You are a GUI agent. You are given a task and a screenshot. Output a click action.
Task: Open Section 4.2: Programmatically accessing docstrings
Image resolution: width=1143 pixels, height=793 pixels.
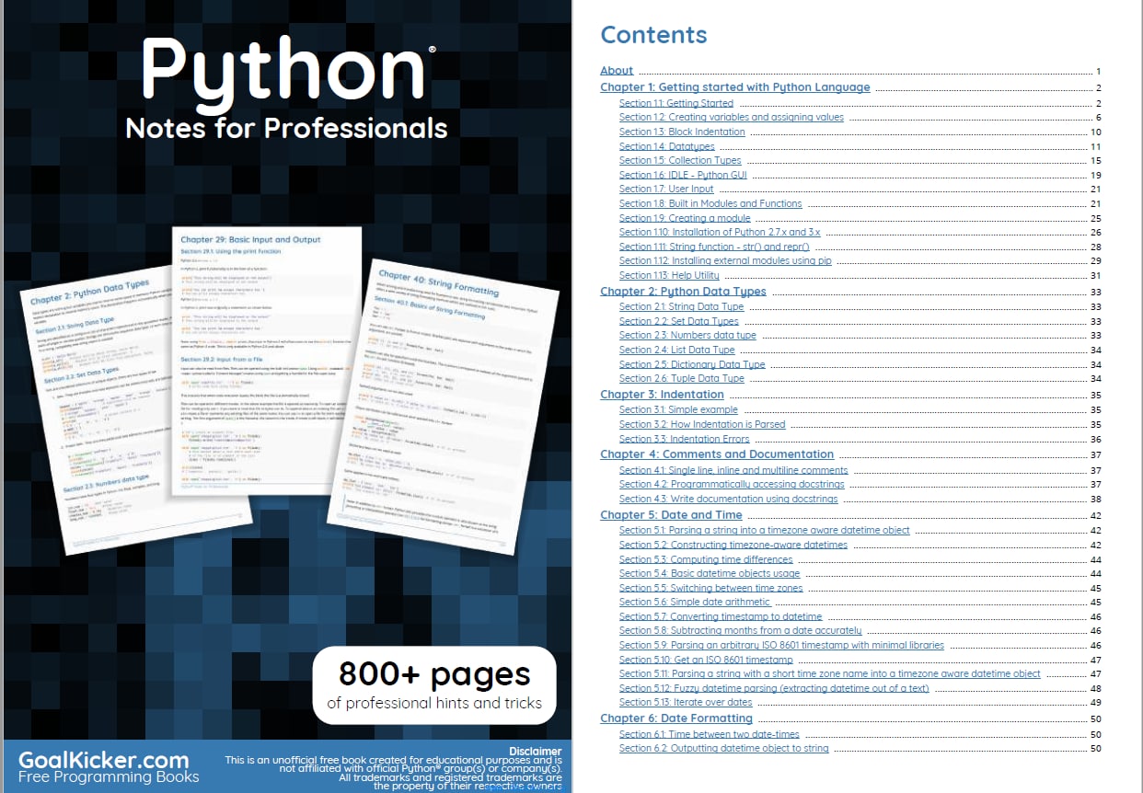[x=732, y=485]
